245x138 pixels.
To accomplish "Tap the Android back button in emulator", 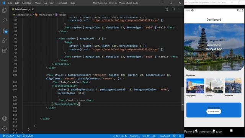I will 196,130.
